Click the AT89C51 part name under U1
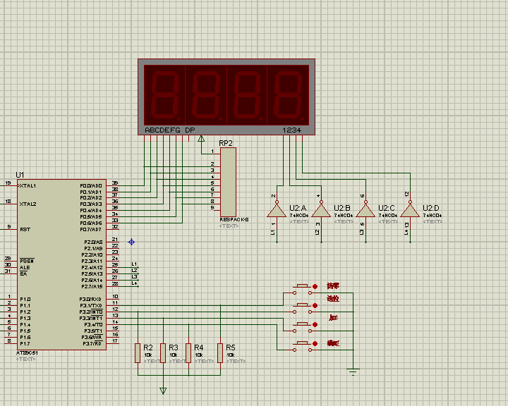The image size is (508, 406). point(27,353)
